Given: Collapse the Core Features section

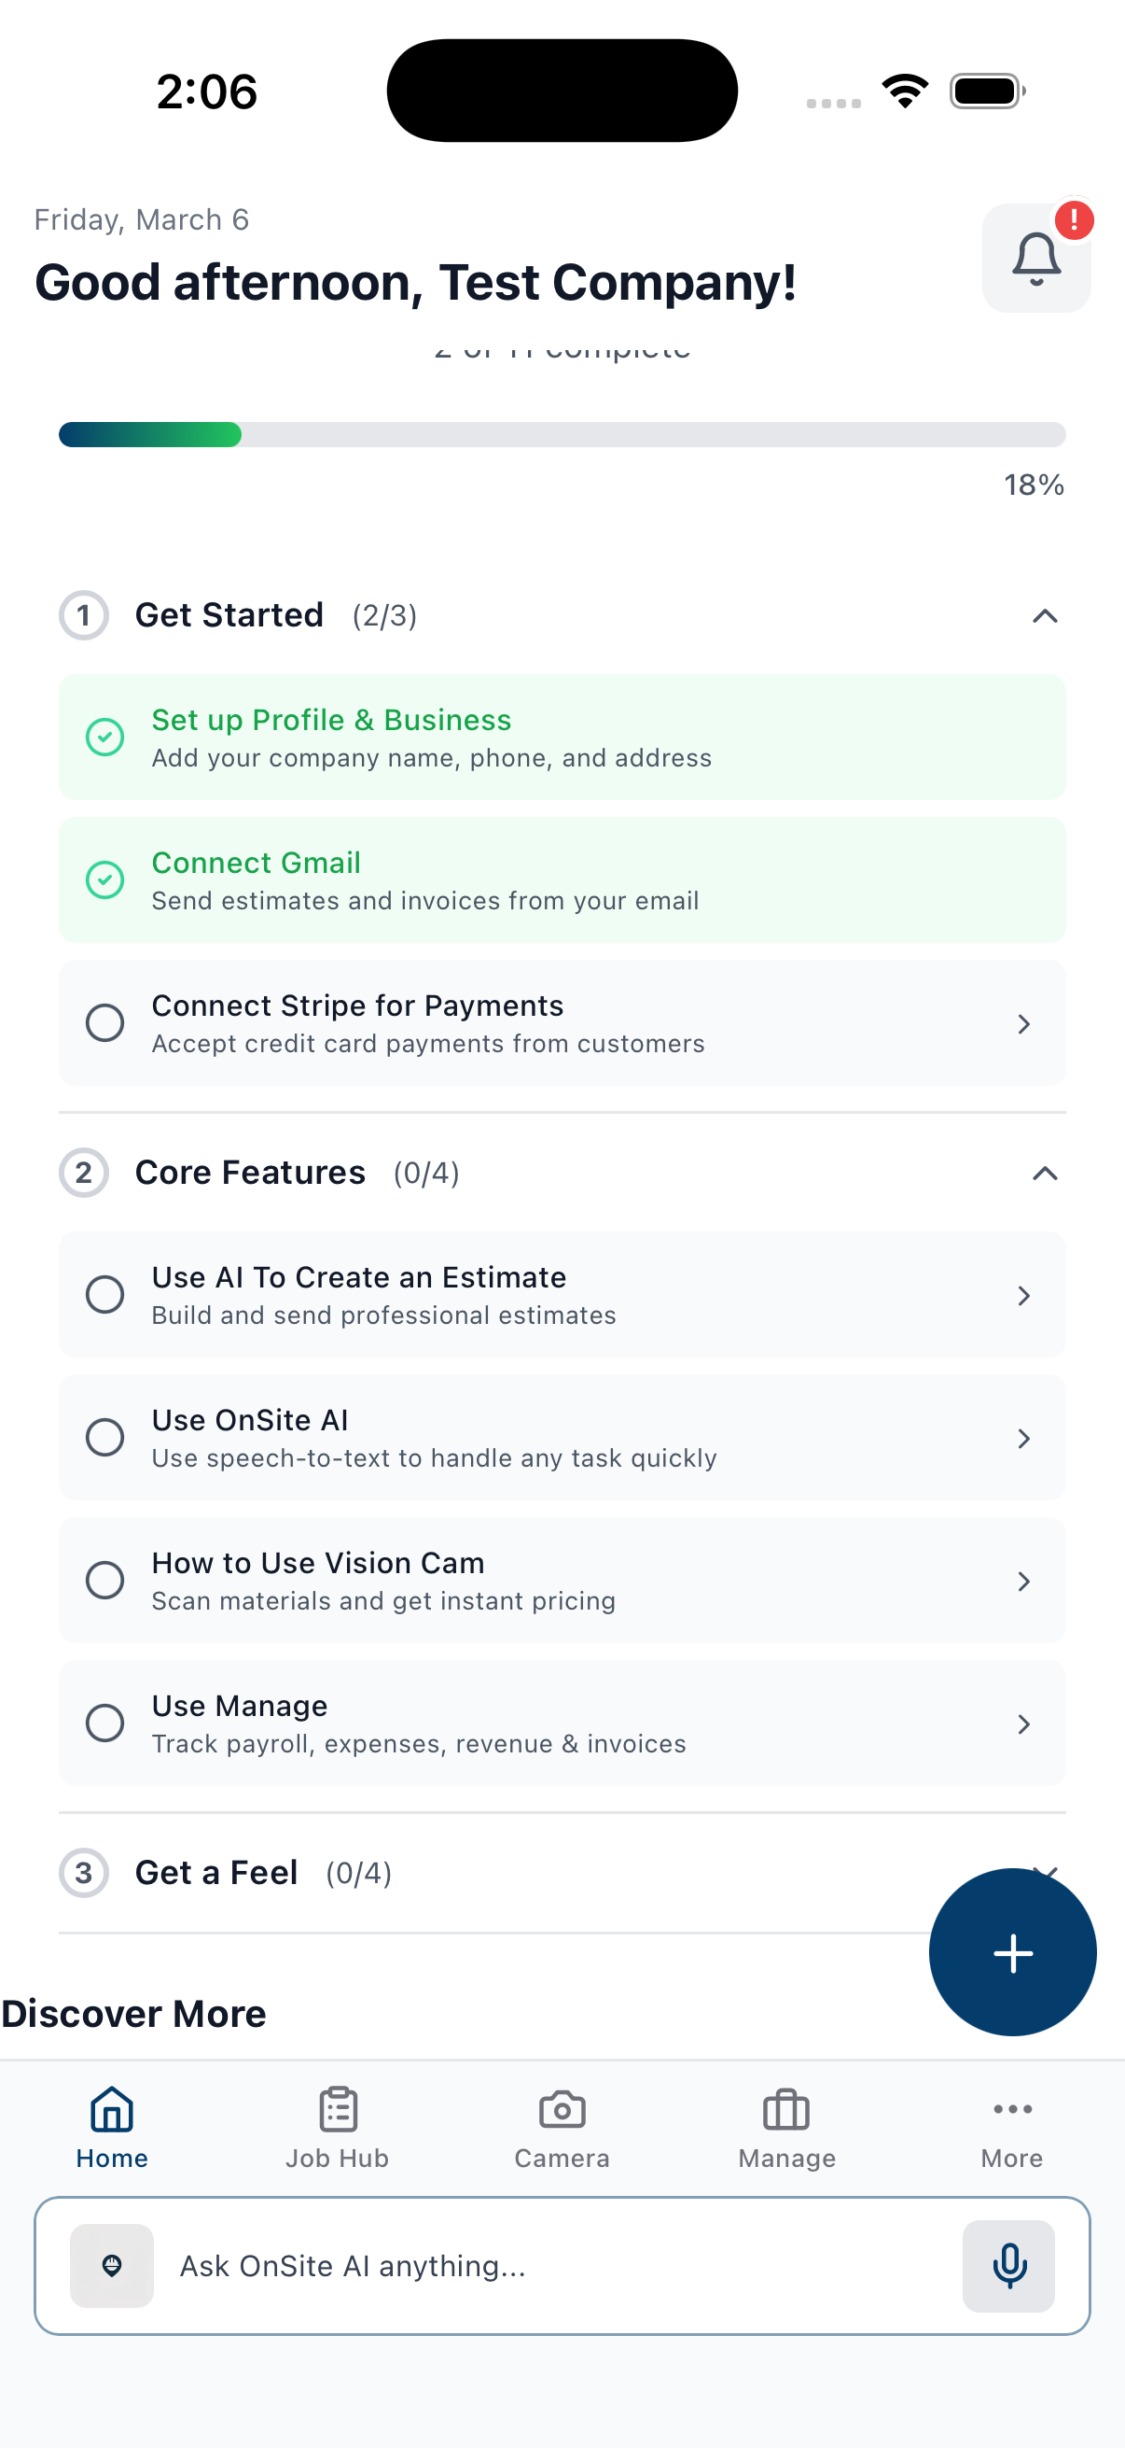Looking at the screenshot, I should point(1044,1174).
